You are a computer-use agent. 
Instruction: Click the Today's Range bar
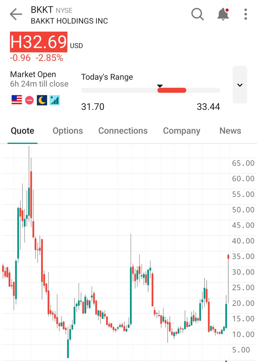pyautogui.click(x=151, y=90)
